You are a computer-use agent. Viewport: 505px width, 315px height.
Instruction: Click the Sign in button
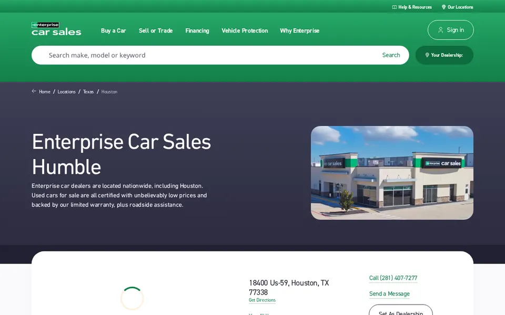(451, 30)
